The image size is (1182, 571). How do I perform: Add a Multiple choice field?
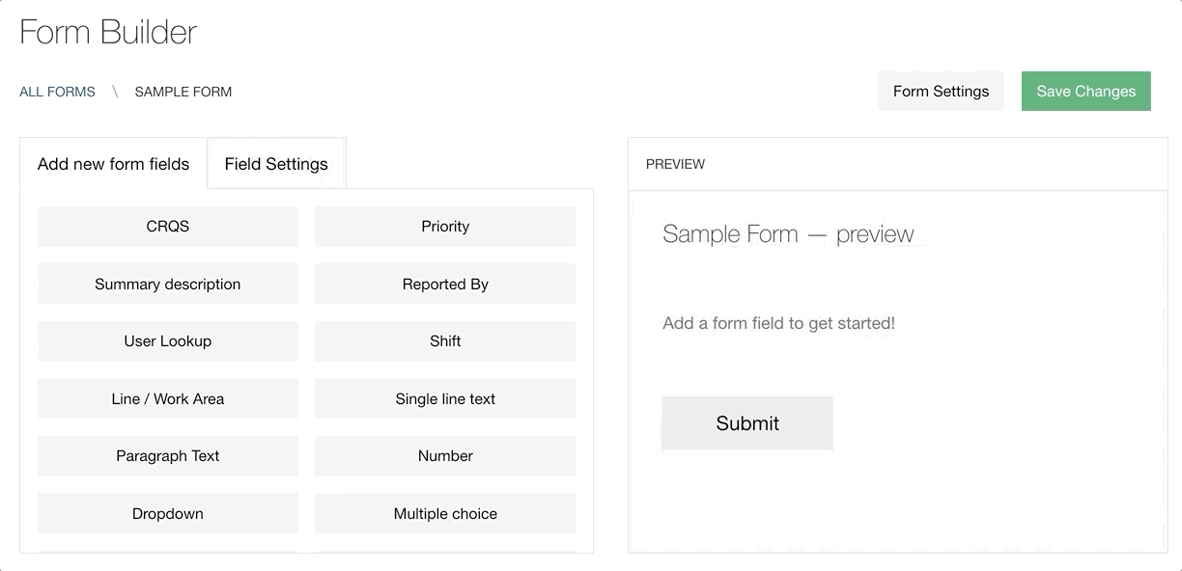coord(445,514)
